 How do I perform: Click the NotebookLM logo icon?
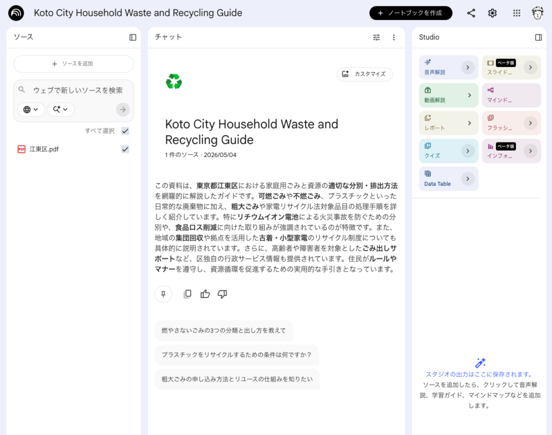pos(16,13)
